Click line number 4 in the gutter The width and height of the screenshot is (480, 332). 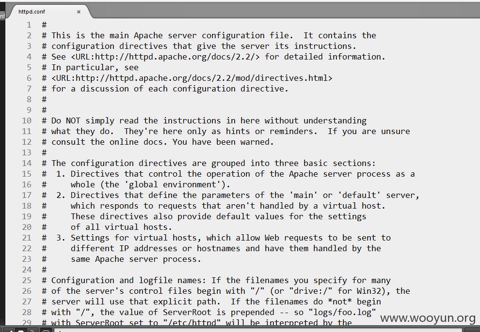[x=29, y=57]
